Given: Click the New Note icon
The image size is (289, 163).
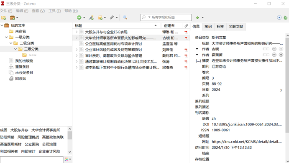Looking at the screenshot, I should tap(100, 18).
